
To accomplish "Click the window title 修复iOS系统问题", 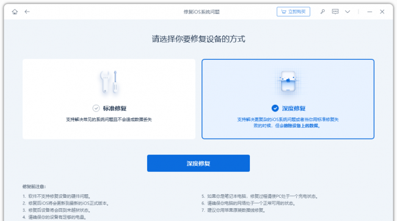I will (x=202, y=12).
